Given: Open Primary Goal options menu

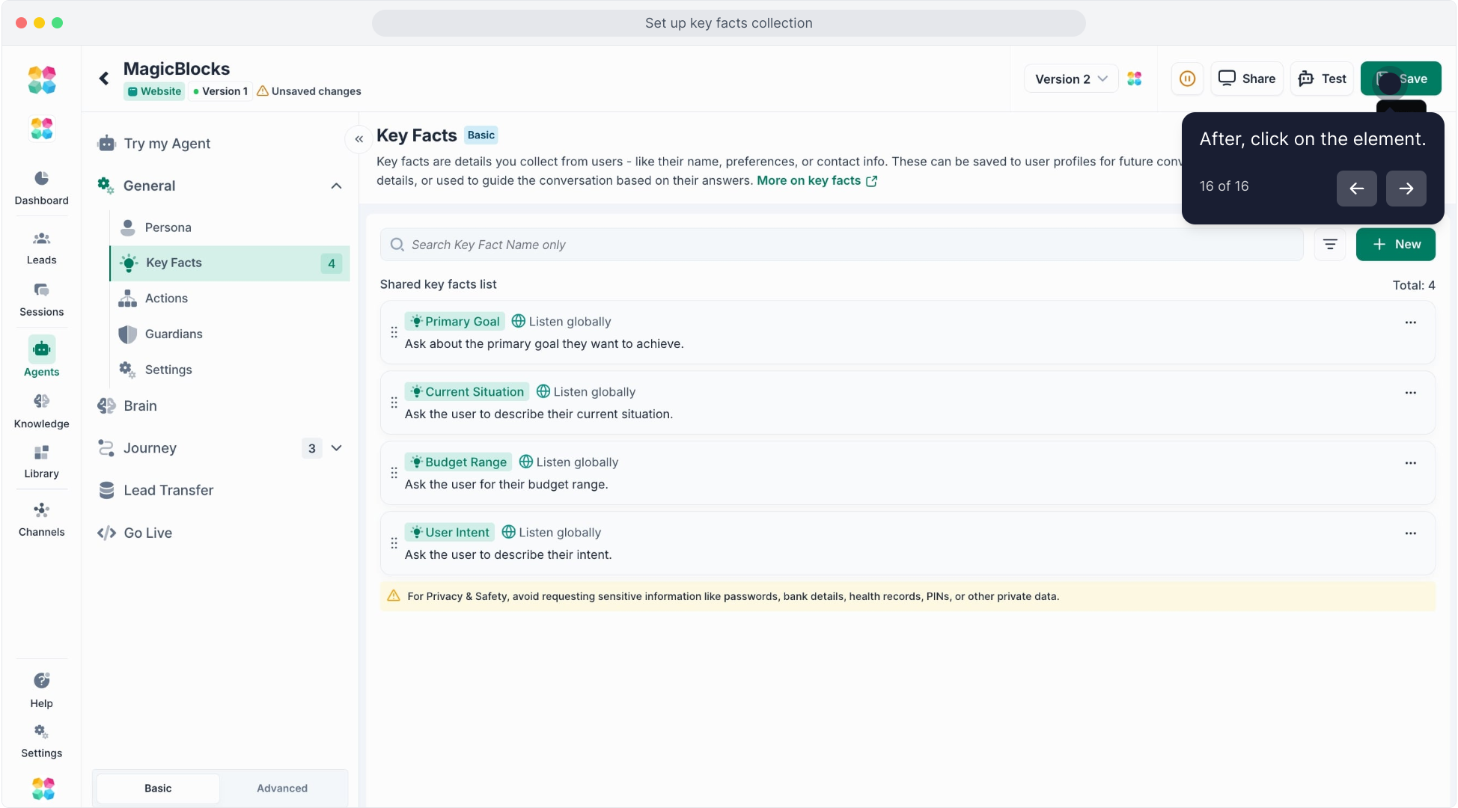Looking at the screenshot, I should click(1410, 322).
